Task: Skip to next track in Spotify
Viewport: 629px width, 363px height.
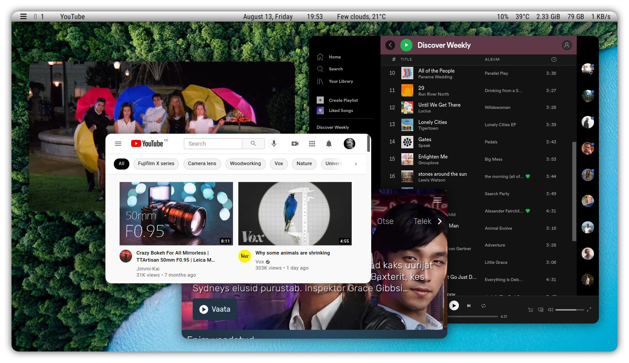Action: click(x=469, y=305)
